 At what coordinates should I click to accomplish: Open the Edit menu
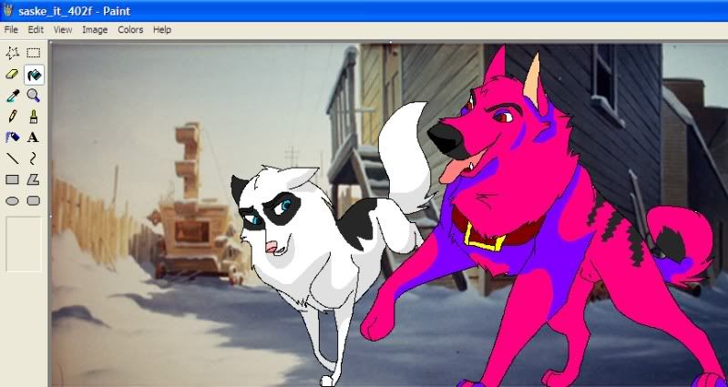[x=36, y=30]
